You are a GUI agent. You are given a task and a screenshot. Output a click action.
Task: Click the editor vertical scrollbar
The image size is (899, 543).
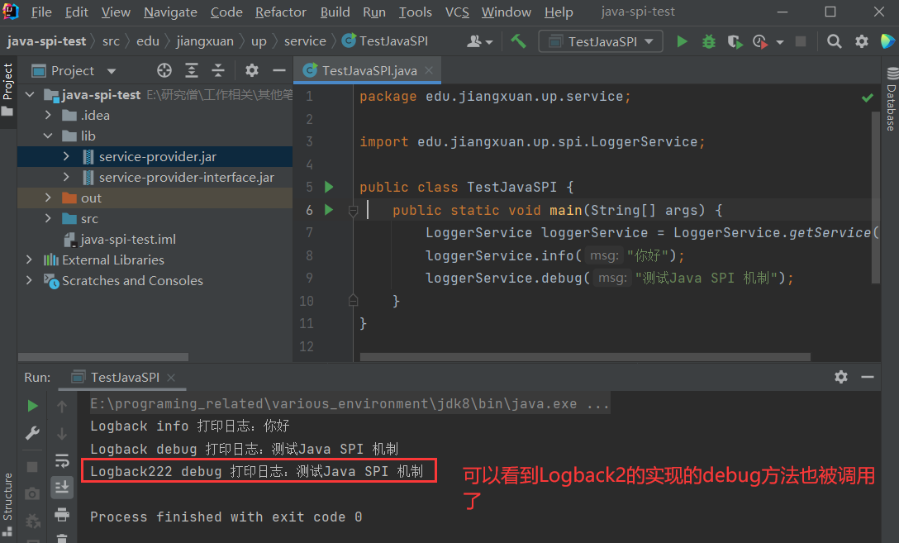pos(876,198)
